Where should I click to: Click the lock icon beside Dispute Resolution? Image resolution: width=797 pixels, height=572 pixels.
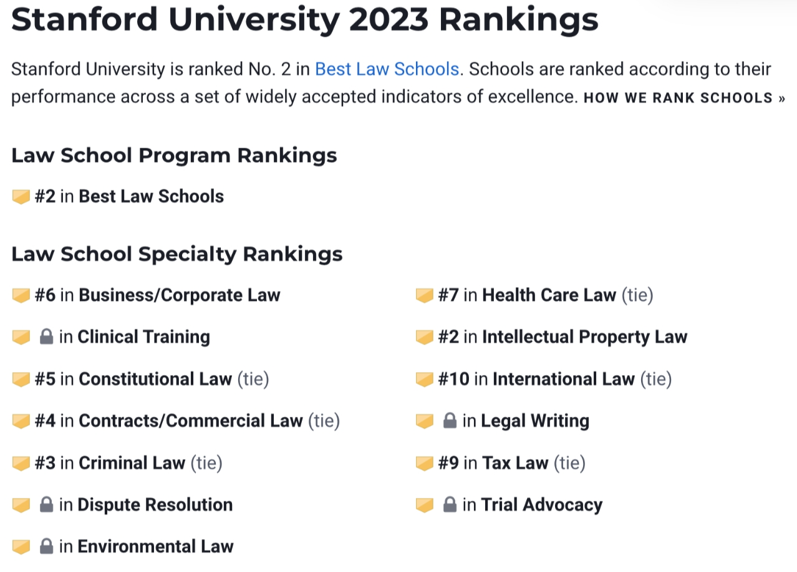(46, 505)
